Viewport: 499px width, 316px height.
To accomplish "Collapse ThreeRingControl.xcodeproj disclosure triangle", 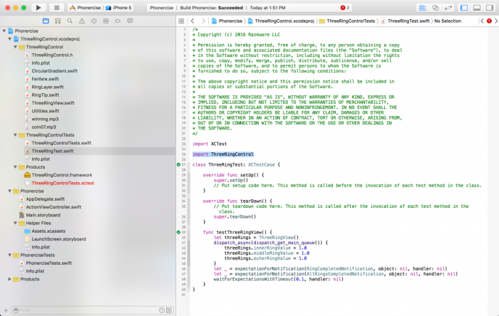I will click(10, 38).
